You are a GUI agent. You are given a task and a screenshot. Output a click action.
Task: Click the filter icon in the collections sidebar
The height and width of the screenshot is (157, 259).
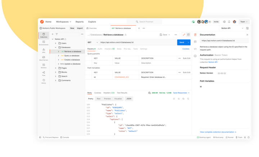coord(57,34)
